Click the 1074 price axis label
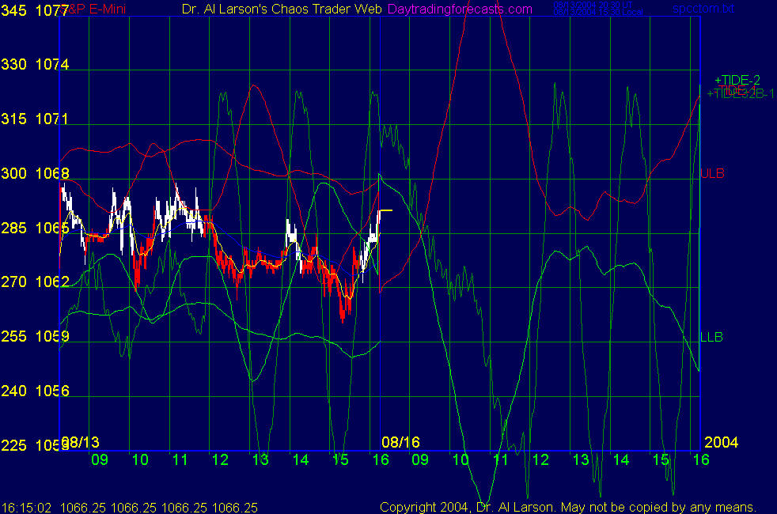The image size is (777, 514). tap(52, 64)
